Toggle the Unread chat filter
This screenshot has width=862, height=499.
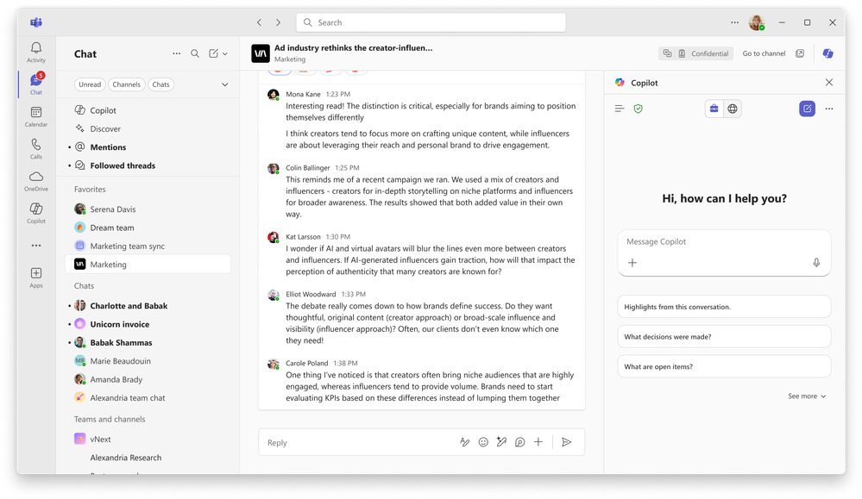90,84
